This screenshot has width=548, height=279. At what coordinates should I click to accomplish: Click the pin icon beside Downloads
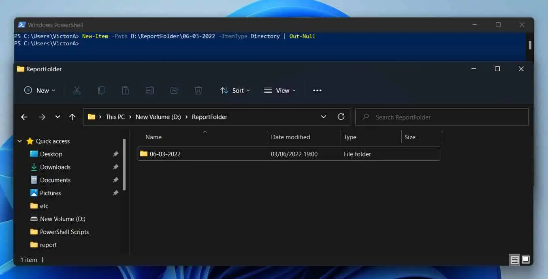115,167
